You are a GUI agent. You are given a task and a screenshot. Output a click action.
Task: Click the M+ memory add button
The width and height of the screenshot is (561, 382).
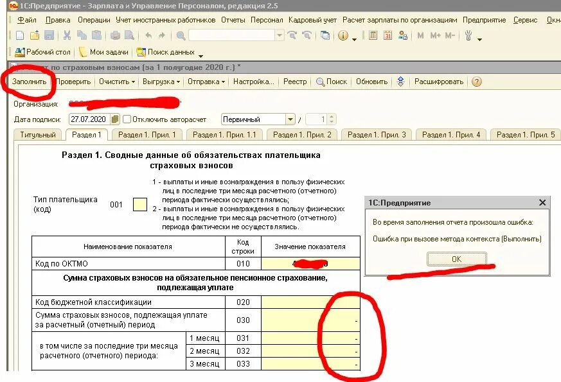[x=435, y=35]
